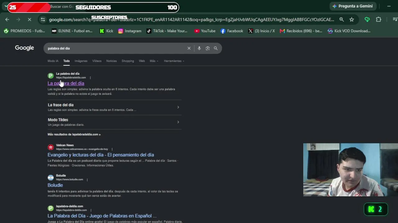398x223 pixels.
Task: Open Evangelio y lecturas del día link
Action: coord(101,155)
